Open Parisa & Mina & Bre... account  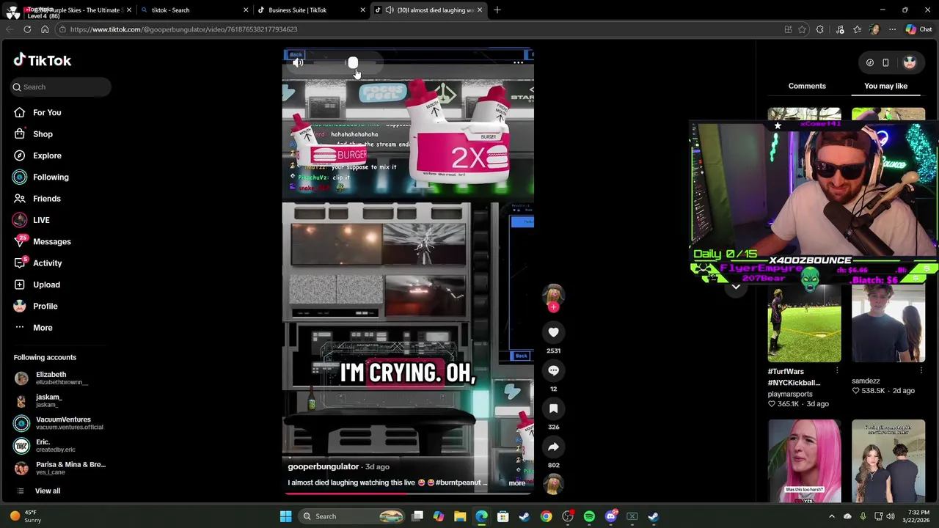point(60,468)
